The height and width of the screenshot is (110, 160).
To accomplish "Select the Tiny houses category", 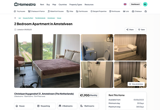I will (19, 11).
